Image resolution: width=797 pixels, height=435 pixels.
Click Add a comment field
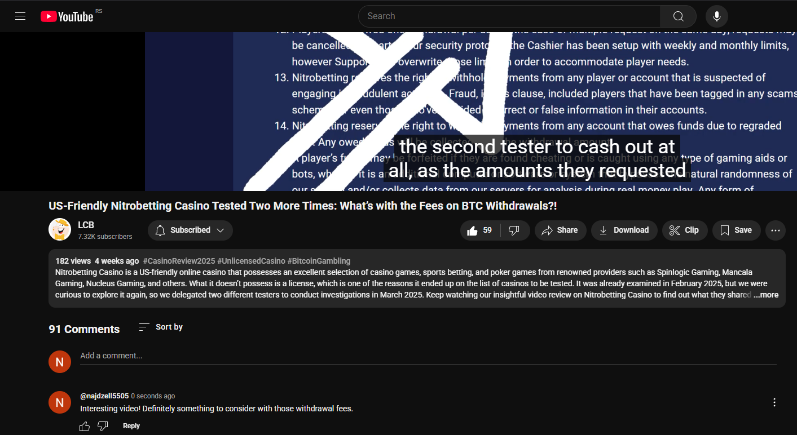(428, 356)
